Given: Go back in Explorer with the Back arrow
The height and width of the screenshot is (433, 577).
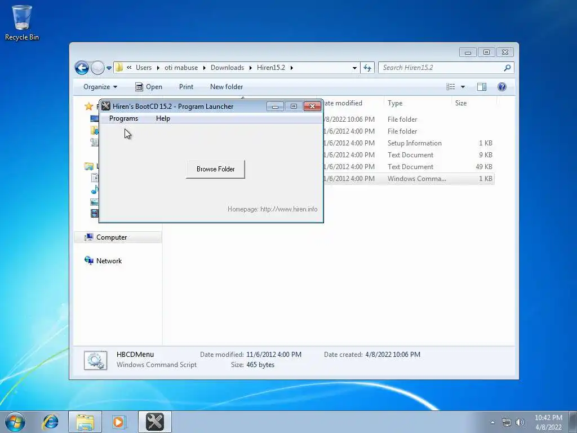Looking at the screenshot, I should (82, 68).
